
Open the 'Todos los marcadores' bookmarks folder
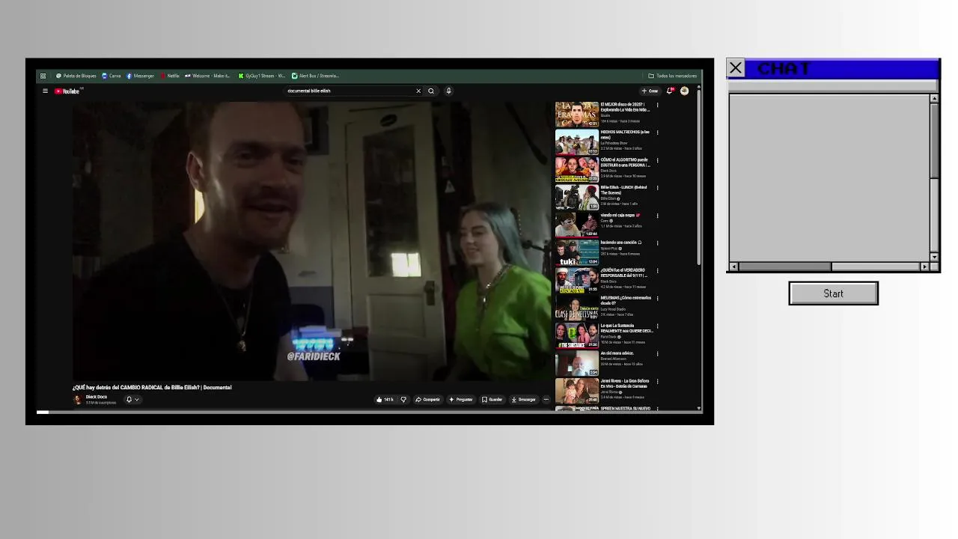coord(672,76)
